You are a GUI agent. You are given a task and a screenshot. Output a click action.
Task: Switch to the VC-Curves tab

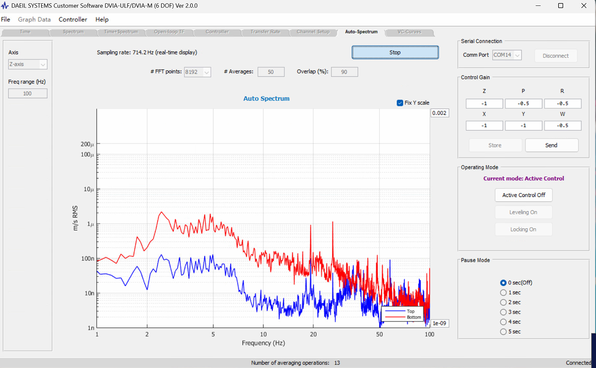coord(410,32)
